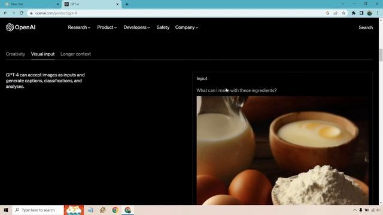Click the 'GPT-4 can accept images' paragraph
This screenshot has width=383, height=215.
tap(45, 81)
